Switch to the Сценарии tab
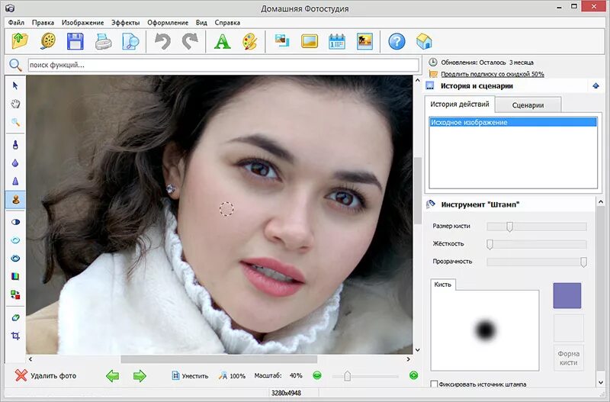Image resolution: width=610 pixels, height=402 pixels. [528, 105]
